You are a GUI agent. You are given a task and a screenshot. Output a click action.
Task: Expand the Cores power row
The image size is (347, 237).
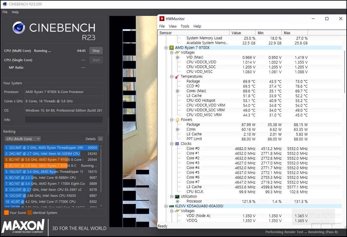(177, 129)
